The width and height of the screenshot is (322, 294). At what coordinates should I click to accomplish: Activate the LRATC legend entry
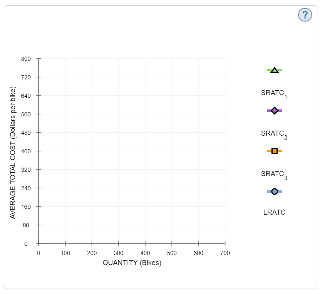275,212
